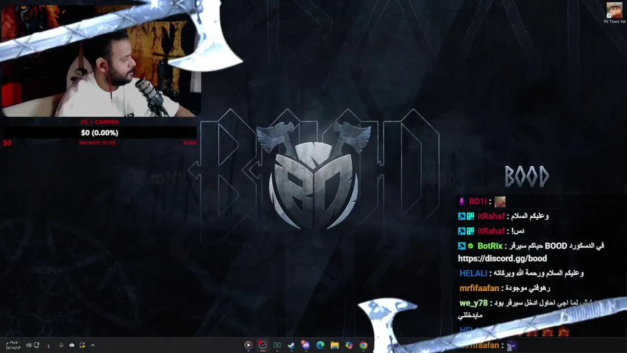627x353 pixels.
Task: Open Steam from the taskbar
Action: 291,345
